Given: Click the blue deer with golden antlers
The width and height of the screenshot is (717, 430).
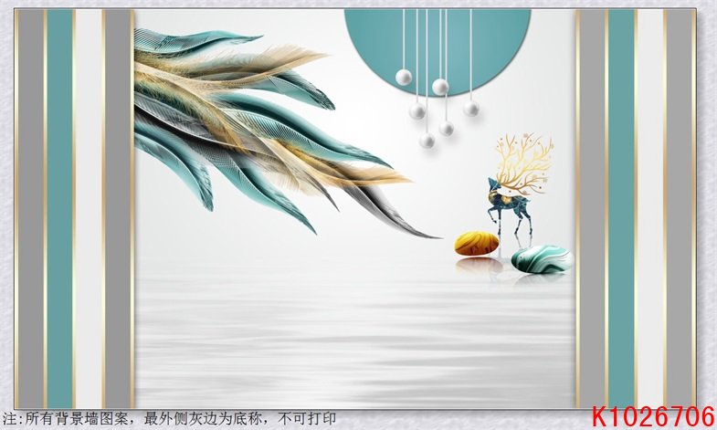Looking at the screenshot, I should click(520, 184).
